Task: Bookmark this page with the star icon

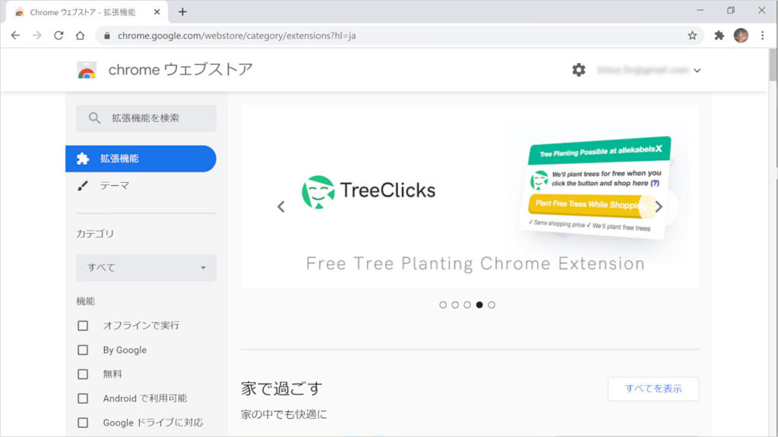Action: click(x=693, y=34)
